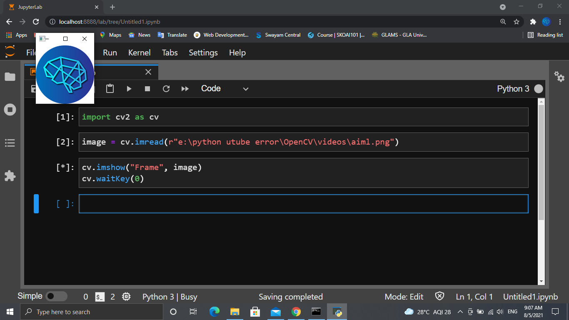This screenshot has width=569, height=320.
Task: Open the table of contents sidebar
Action: click(10, 143)
